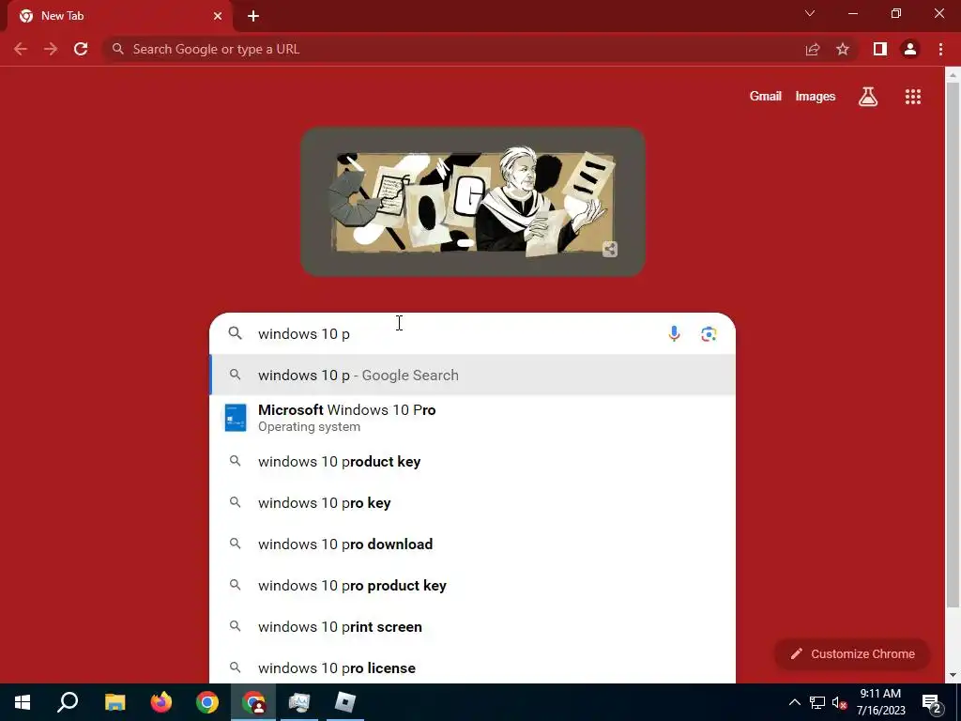Close the New Tab tab
This screenshot has width=961, height=721.
click(x=218, y=16)
